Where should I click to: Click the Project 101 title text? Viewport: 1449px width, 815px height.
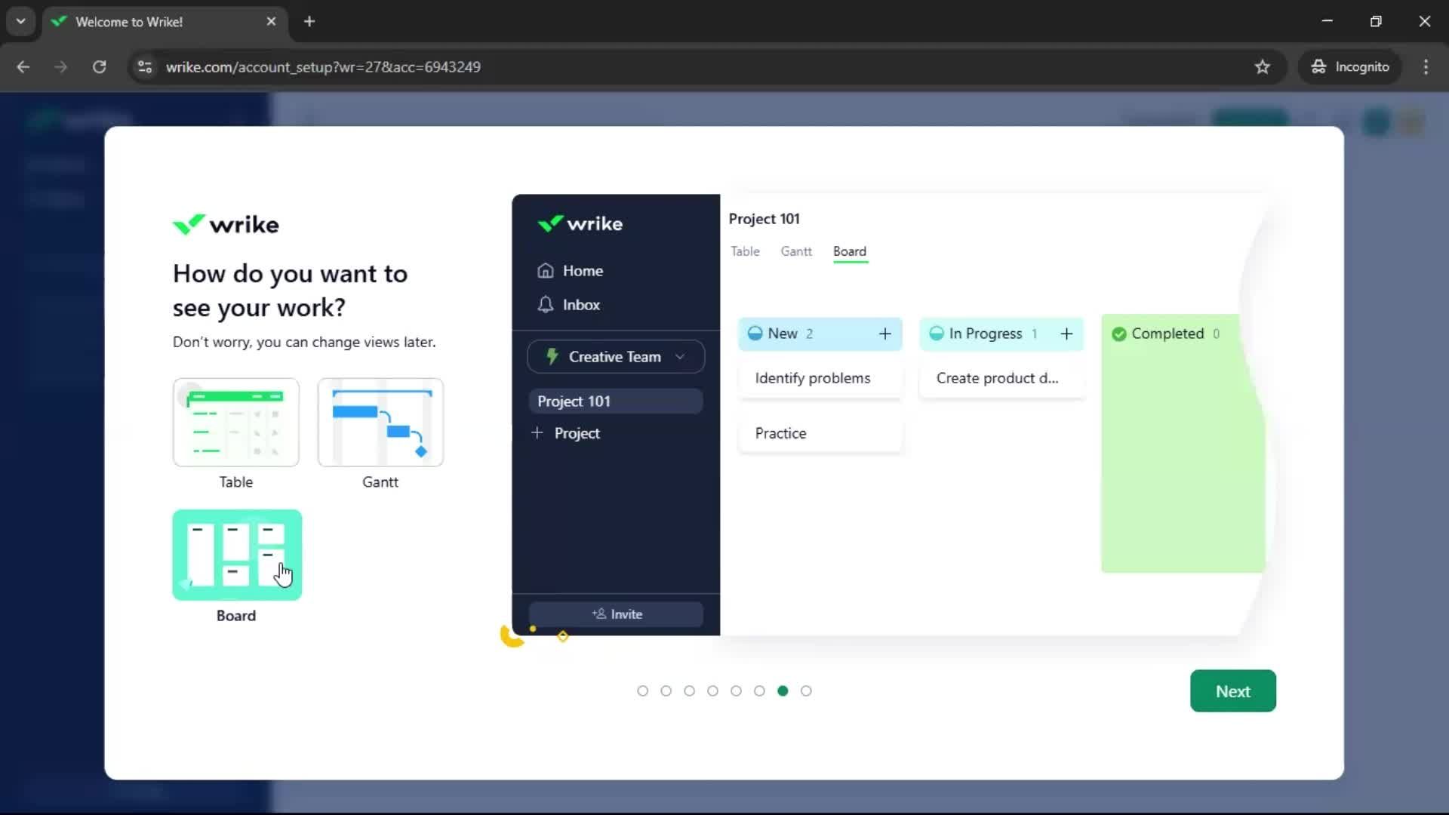764,219
